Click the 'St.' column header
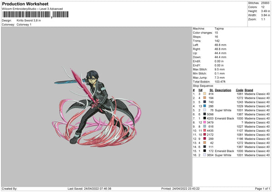272x192 pixels. coord(211,90)
